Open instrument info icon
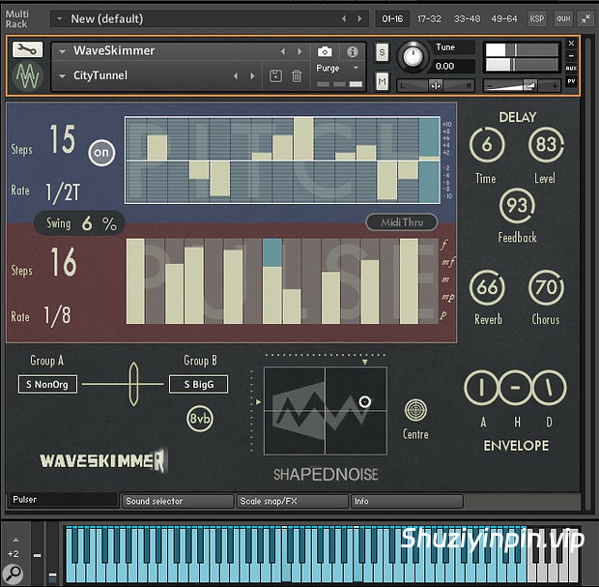The image size is (599, 587). click(x=353, y=51)
